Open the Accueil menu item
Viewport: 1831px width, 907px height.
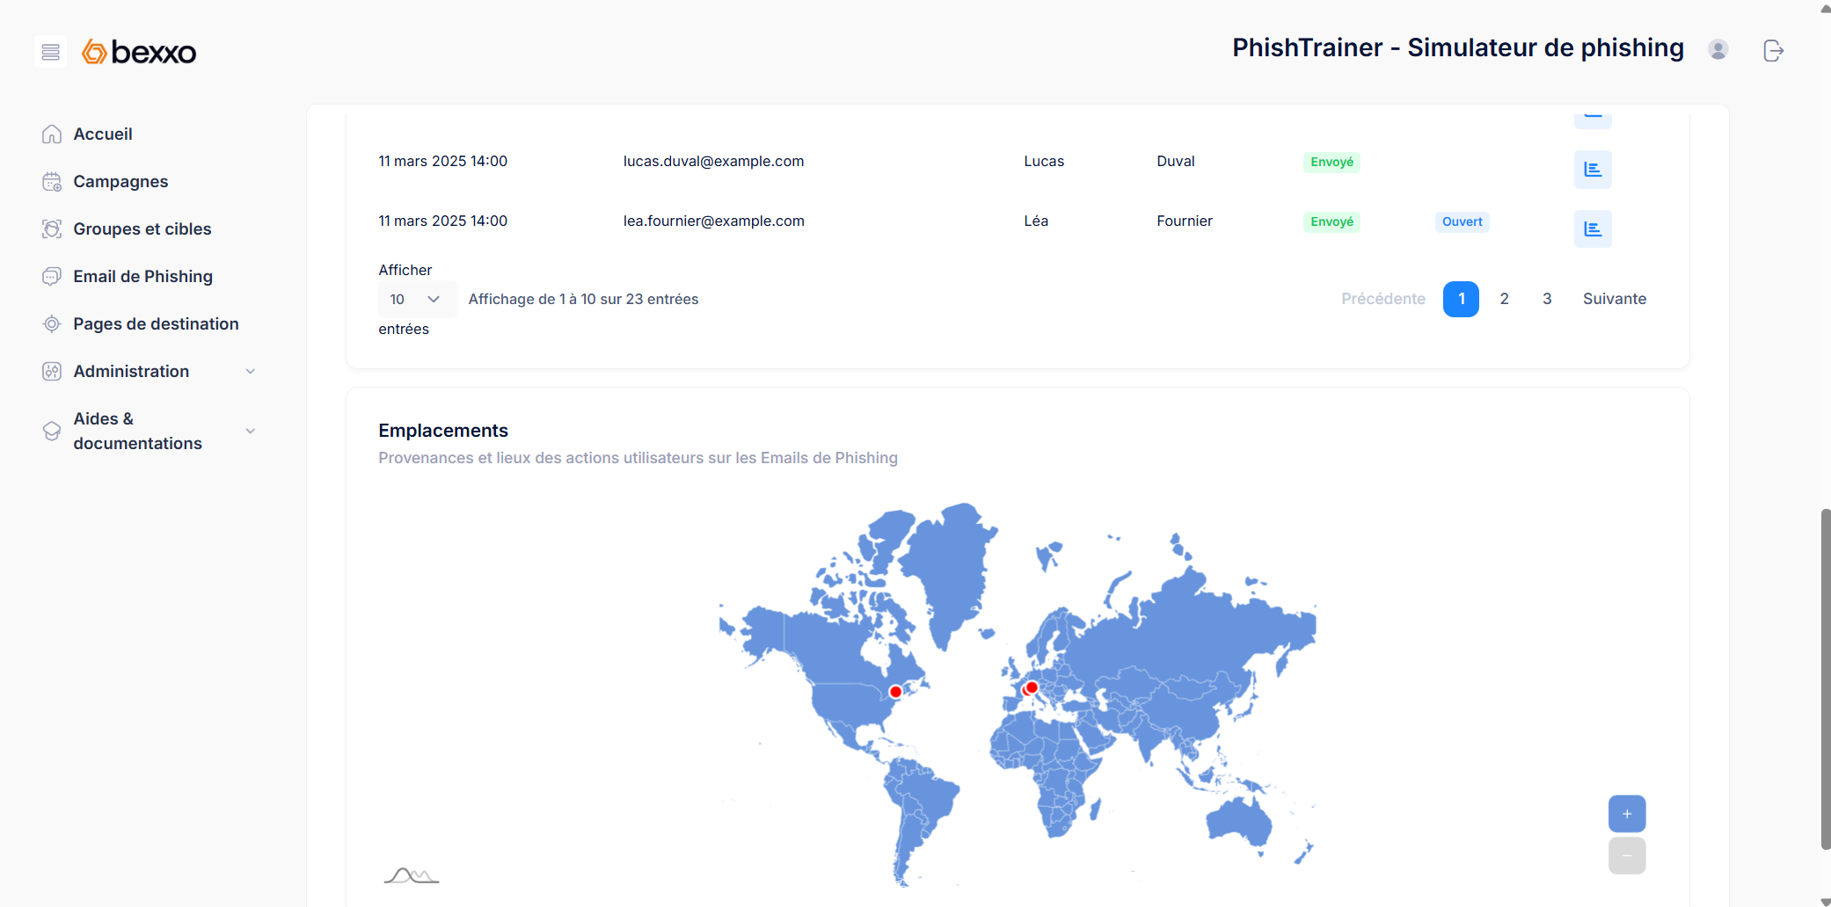click(x=103, y=134)
